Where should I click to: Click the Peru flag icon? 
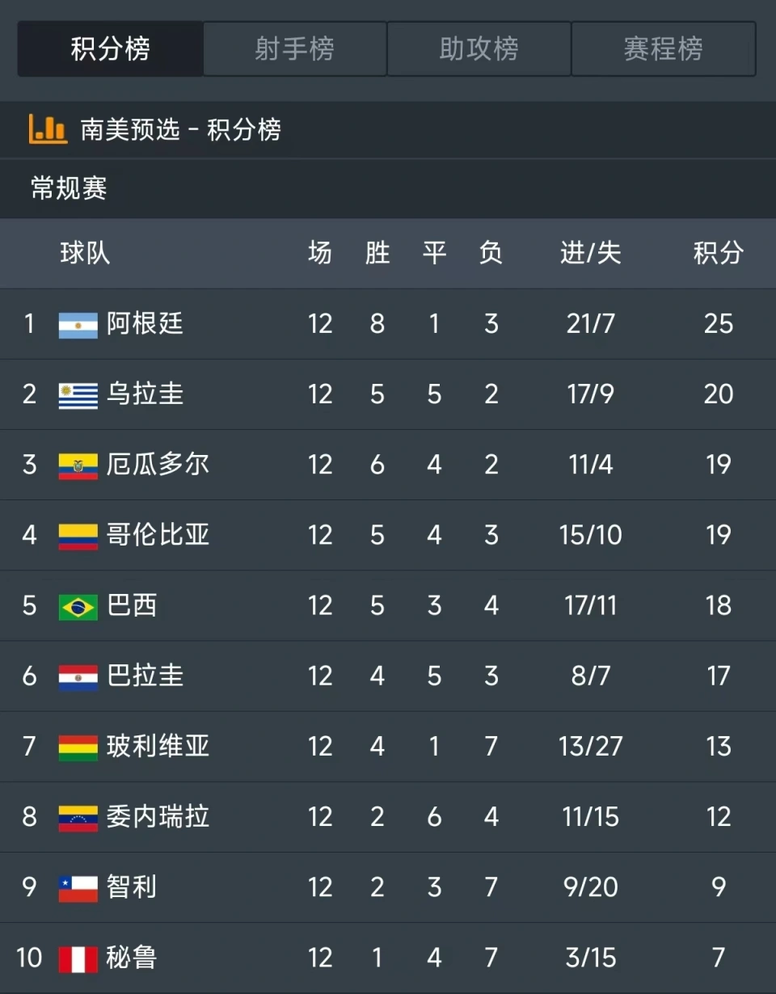pos(78,958)
